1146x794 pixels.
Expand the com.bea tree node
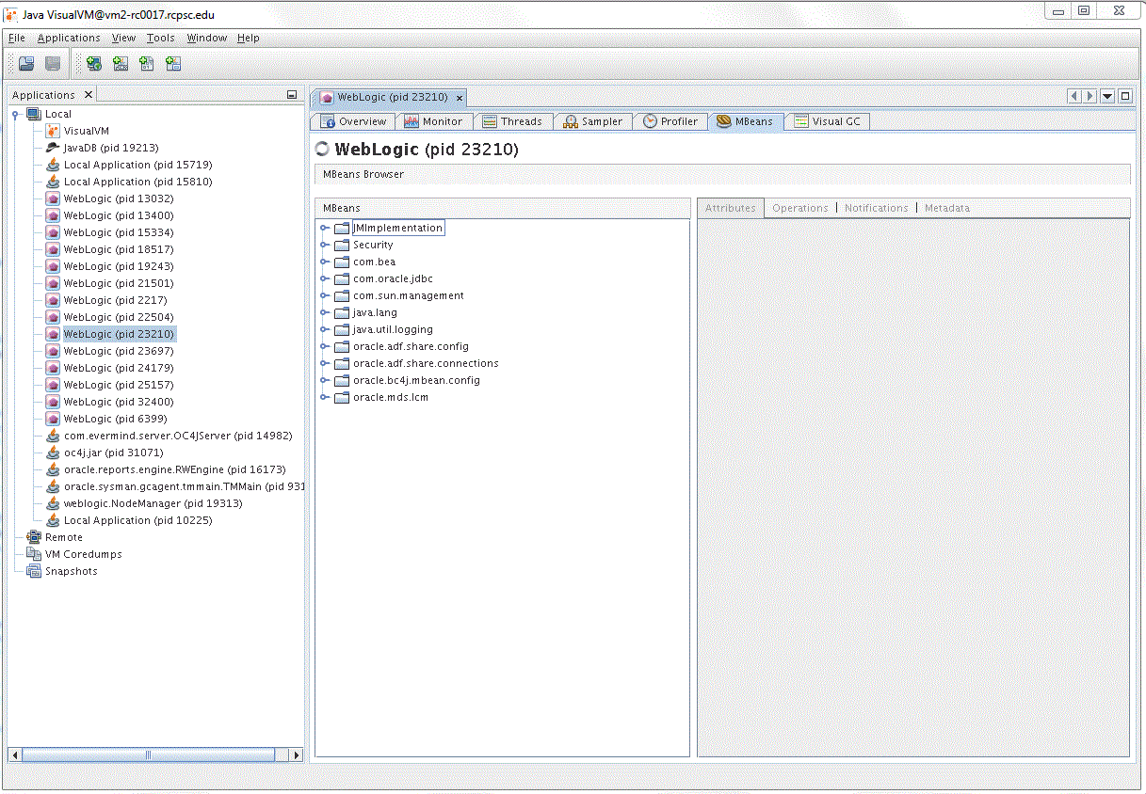[326, 262]
